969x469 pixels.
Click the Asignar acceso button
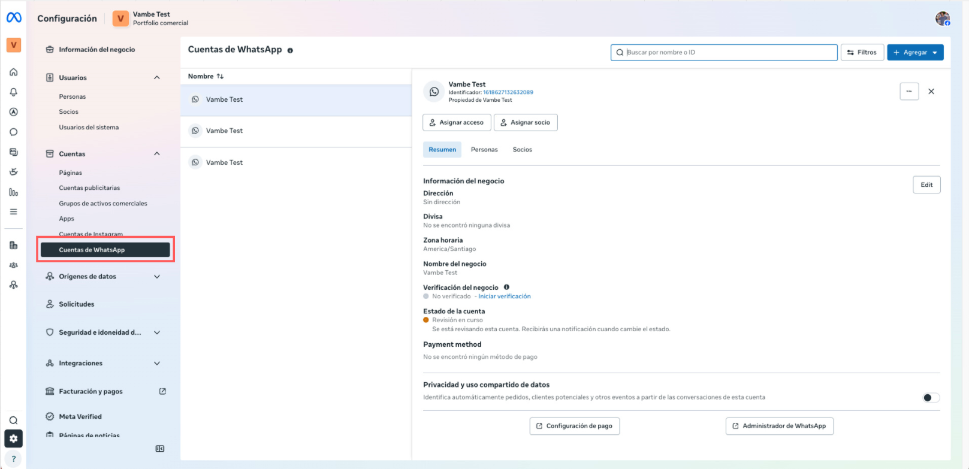(x=457, y=123)
